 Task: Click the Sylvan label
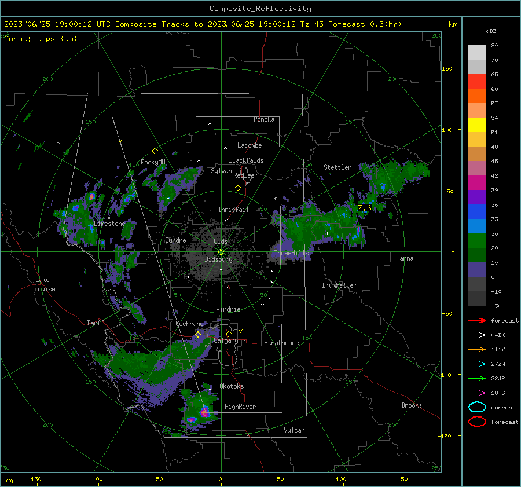221,171
